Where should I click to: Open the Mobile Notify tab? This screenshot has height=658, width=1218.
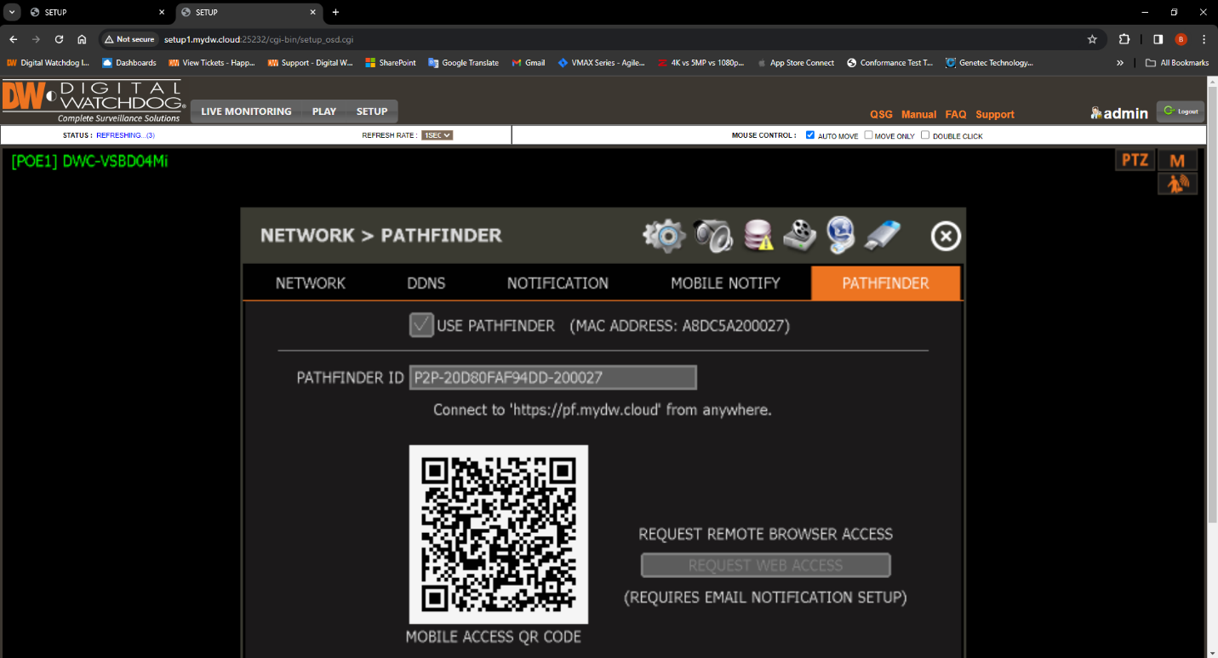tap(725, 283)
